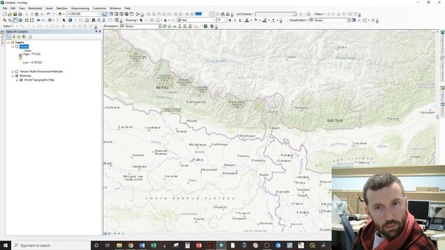The image size is (445, 250).
Task: Expand Terrain: Multi-Directional Hillshade layer
Action: (13, 72)
